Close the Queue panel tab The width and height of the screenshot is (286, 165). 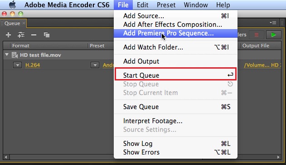(24, 23)
